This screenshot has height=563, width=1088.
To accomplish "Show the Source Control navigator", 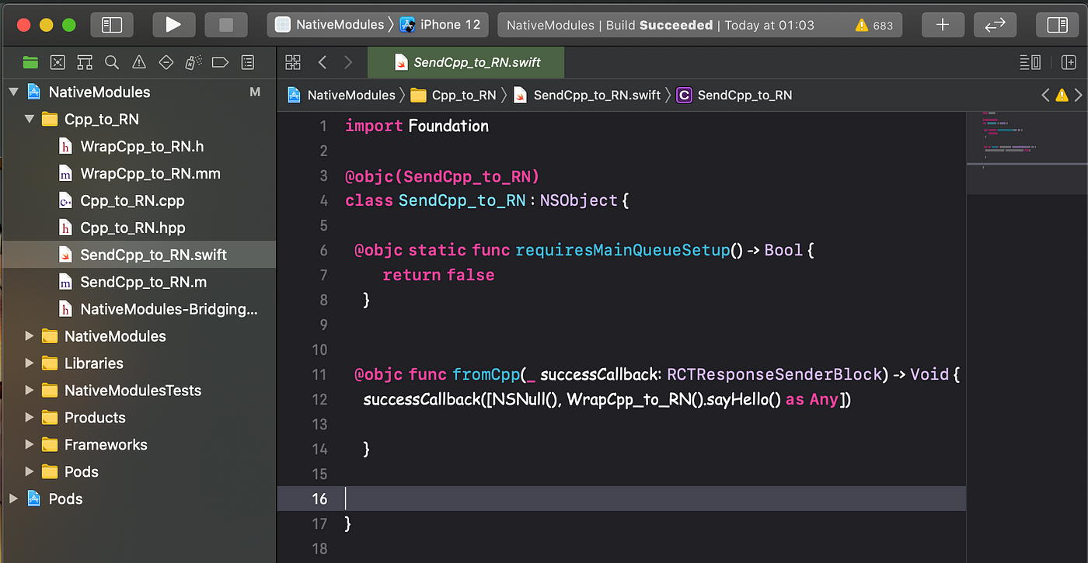I will pos(58,62).
